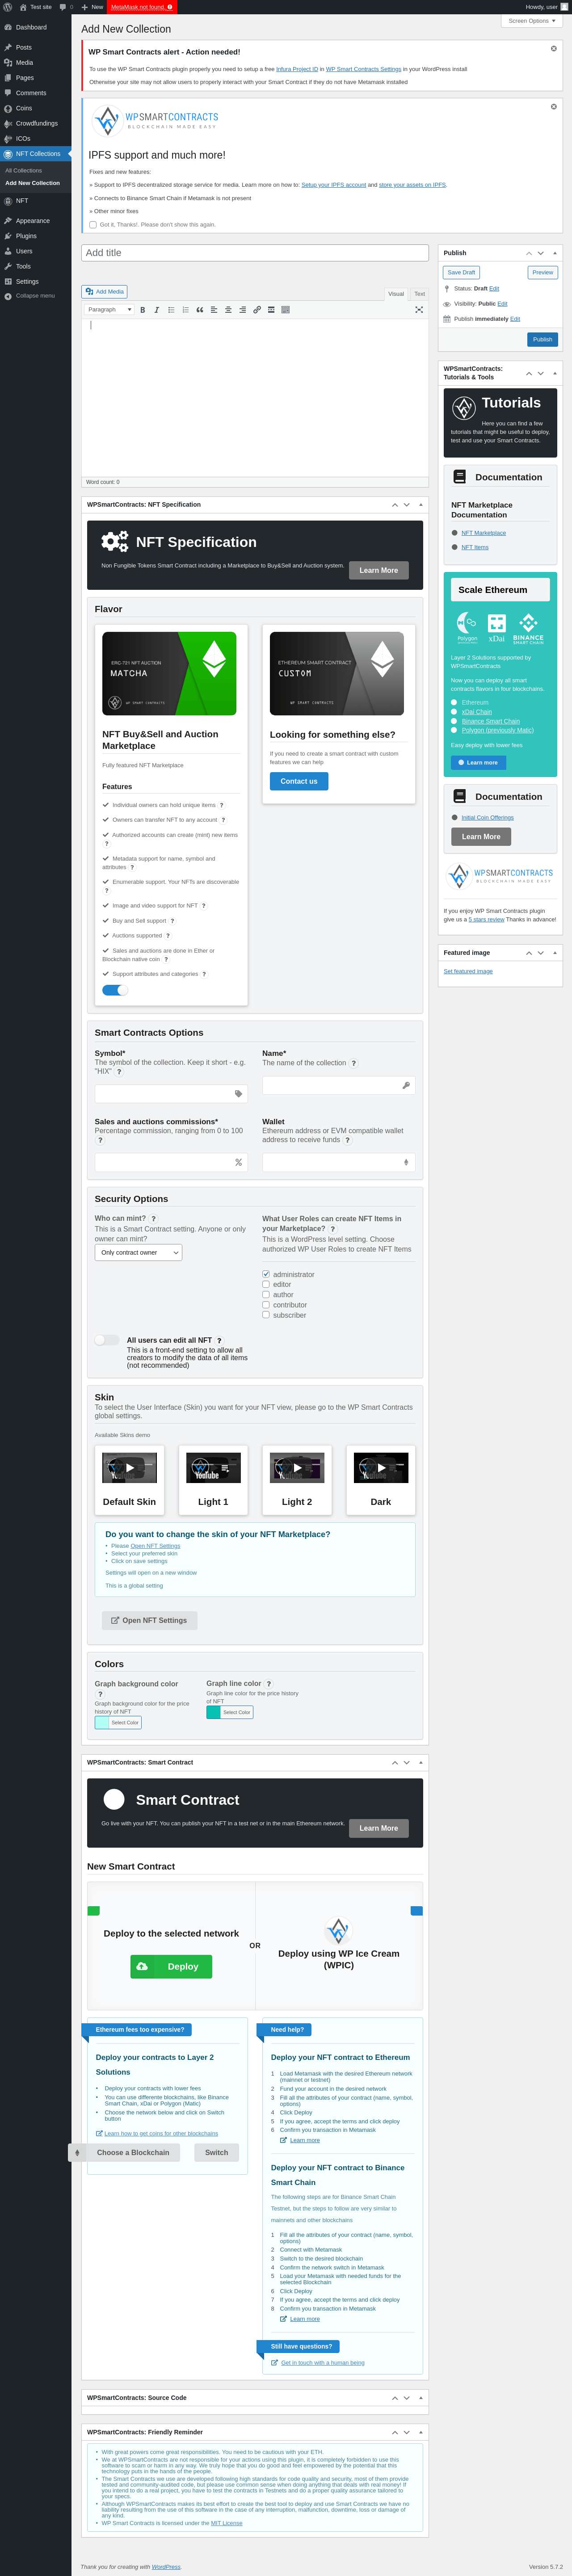Insert a blockquote

coord(200,310)
